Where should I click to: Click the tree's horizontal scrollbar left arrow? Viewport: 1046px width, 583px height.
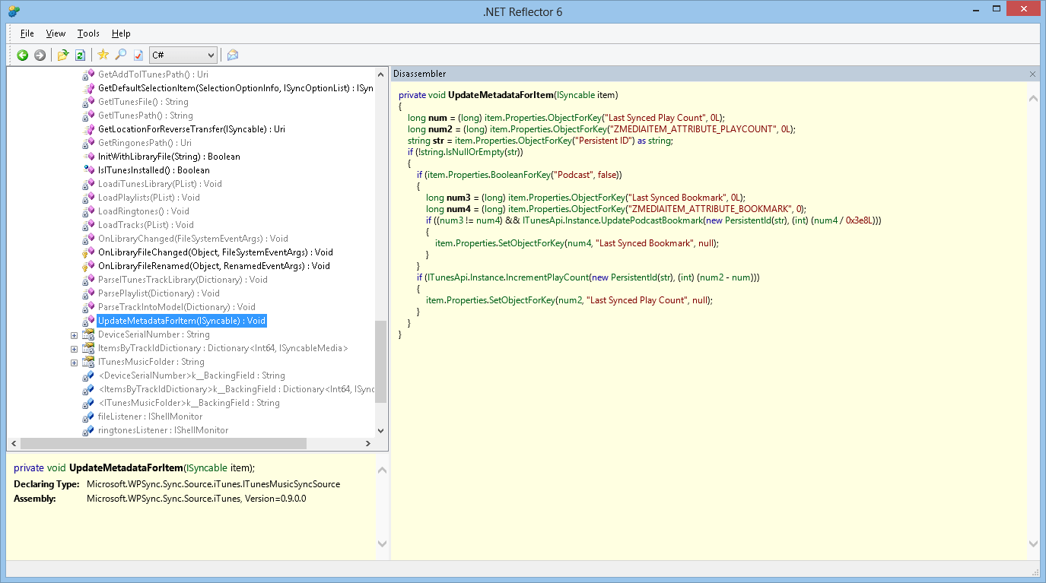click(x=13, y=444)
